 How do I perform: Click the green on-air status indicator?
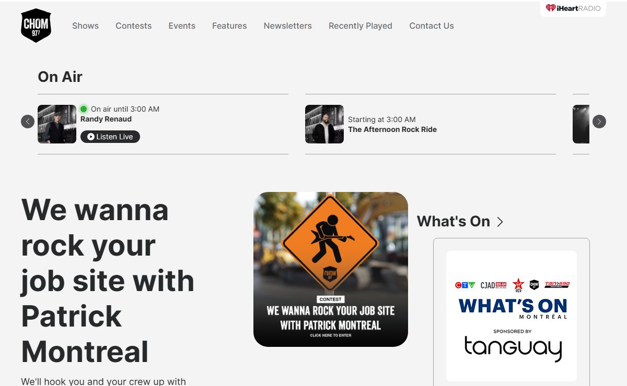(84, 109)
